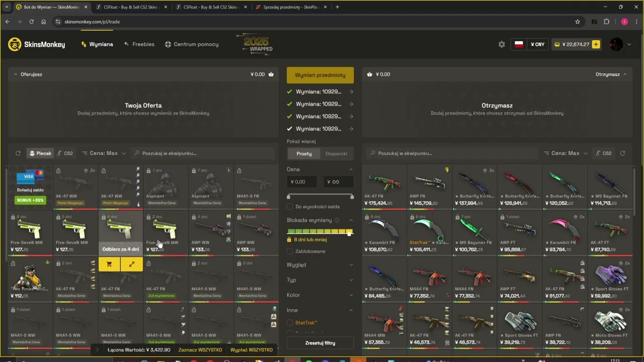Viewport: 644px width, 362px height.
Task: Click the Polish flag language icon
Action: 519,44
